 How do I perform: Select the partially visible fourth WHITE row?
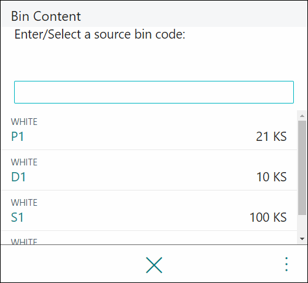[149, 238]
